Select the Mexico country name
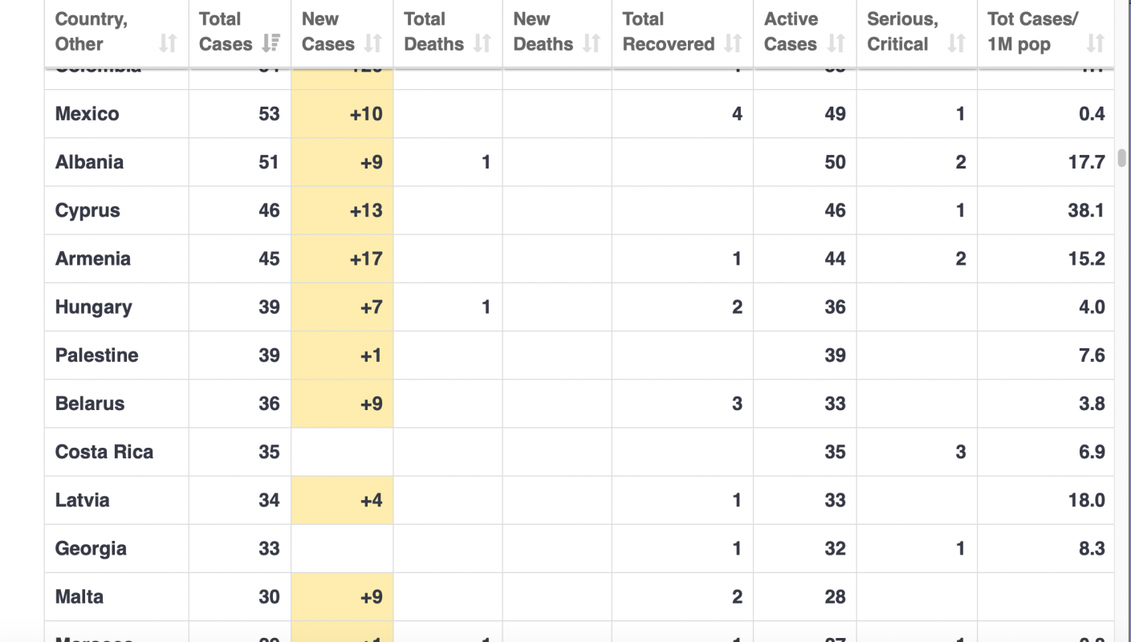The width and height of the screenshot is (1131, 642). pyautogui.click(x=87, y=114)
